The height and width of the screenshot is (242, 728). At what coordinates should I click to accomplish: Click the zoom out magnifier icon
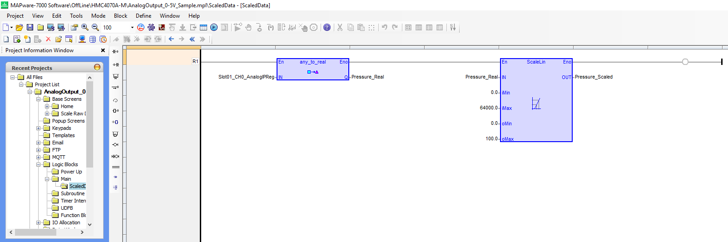(95, 28)
